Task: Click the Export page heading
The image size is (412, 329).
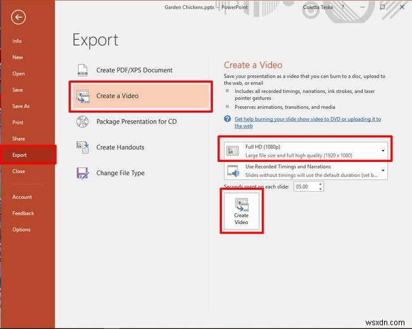Action: [x=95, y=40]
